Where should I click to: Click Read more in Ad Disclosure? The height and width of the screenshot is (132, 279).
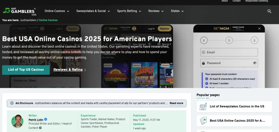(x=176, y=103)
